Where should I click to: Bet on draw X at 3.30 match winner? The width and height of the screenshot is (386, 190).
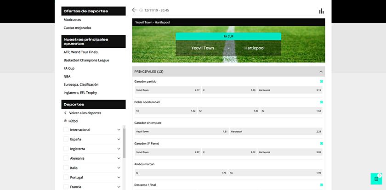coord(229,90)
